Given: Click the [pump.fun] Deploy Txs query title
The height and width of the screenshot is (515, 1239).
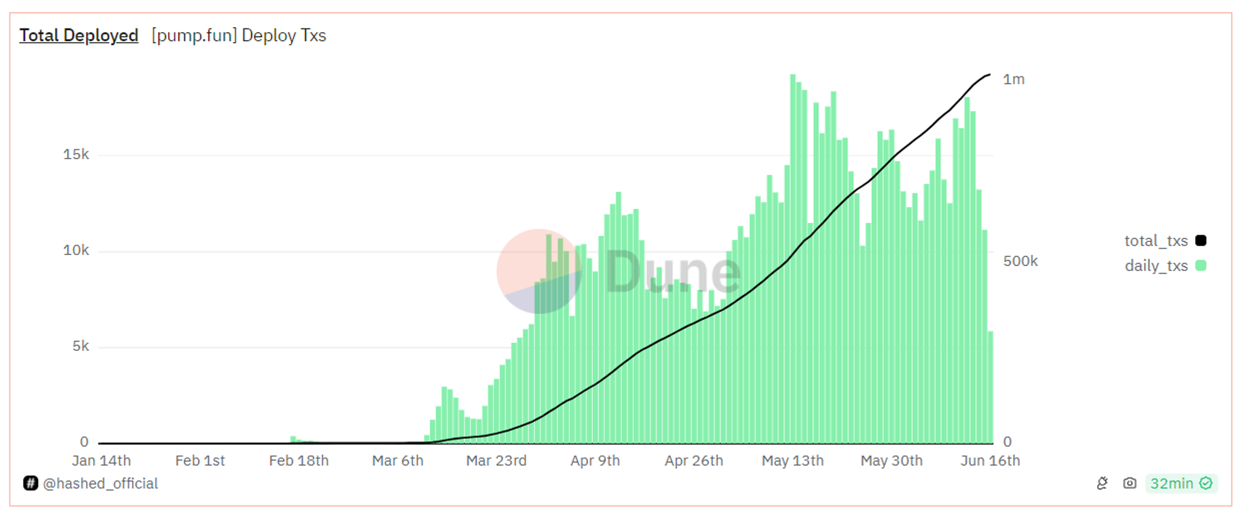Looking at the screenshot, I should [x=239, y=35].
